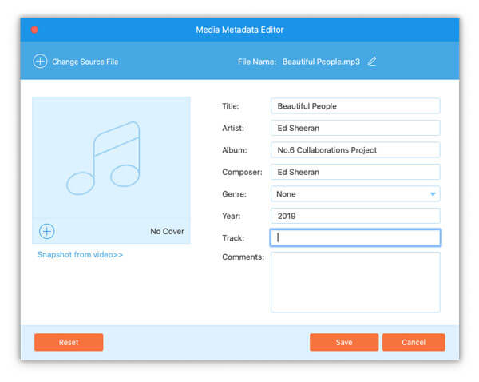Click the Year field showing 2019
Image resolution: width=479 pixels, height=382 pixels.
click(x=355, y=216)
